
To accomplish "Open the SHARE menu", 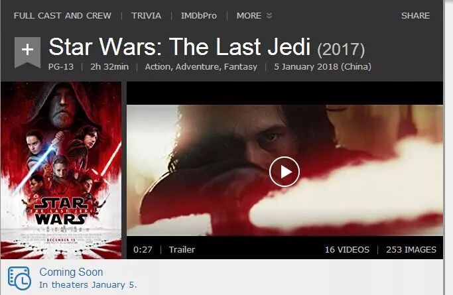I will tap(415, 16).
